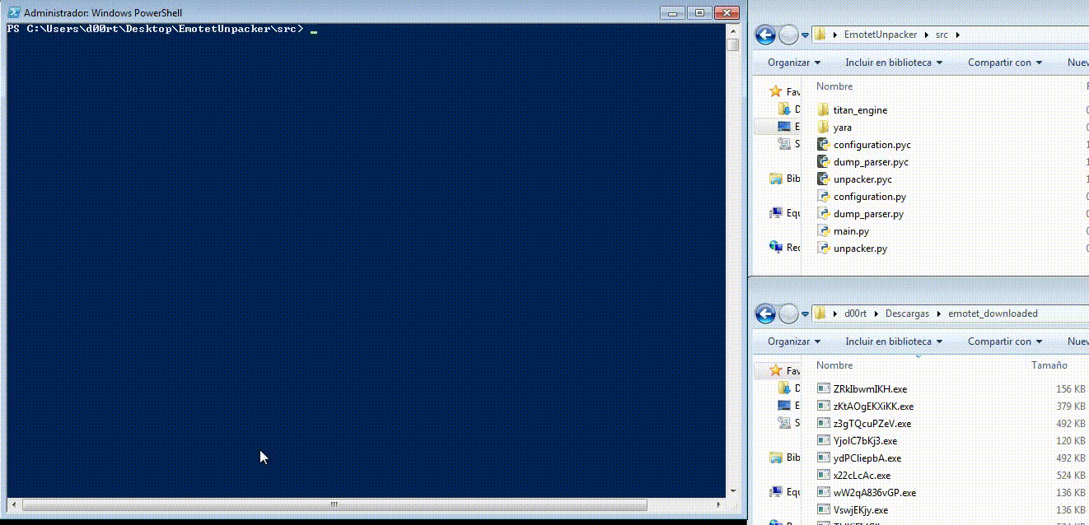Click d00rt breadcrumb in address bar

857,314
